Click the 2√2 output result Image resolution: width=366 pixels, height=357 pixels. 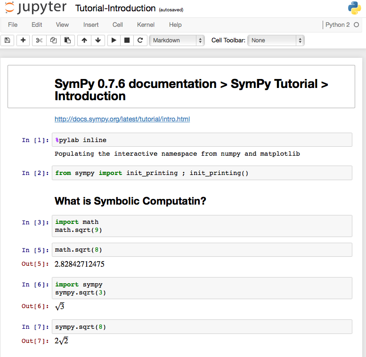[x=61, y=341]
